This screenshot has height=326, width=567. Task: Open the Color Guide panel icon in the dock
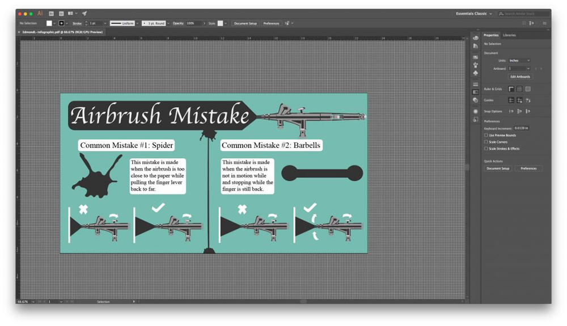[476, 46]
